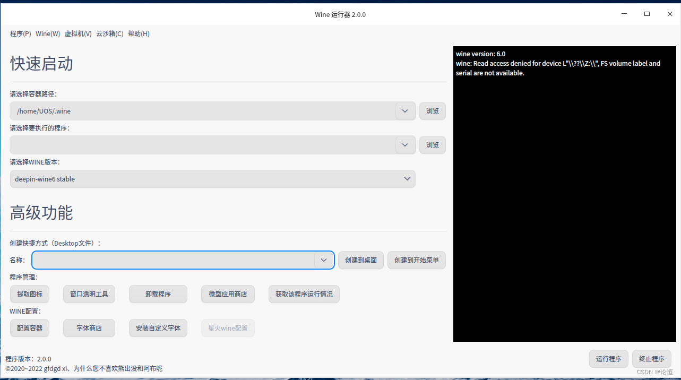Expand the executable program dropdown arrow
The image size is (681, 380).
click(x=405, y=145)
